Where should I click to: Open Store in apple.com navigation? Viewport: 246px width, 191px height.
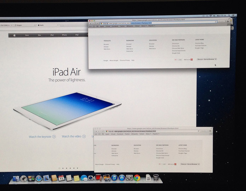[27, 35]
